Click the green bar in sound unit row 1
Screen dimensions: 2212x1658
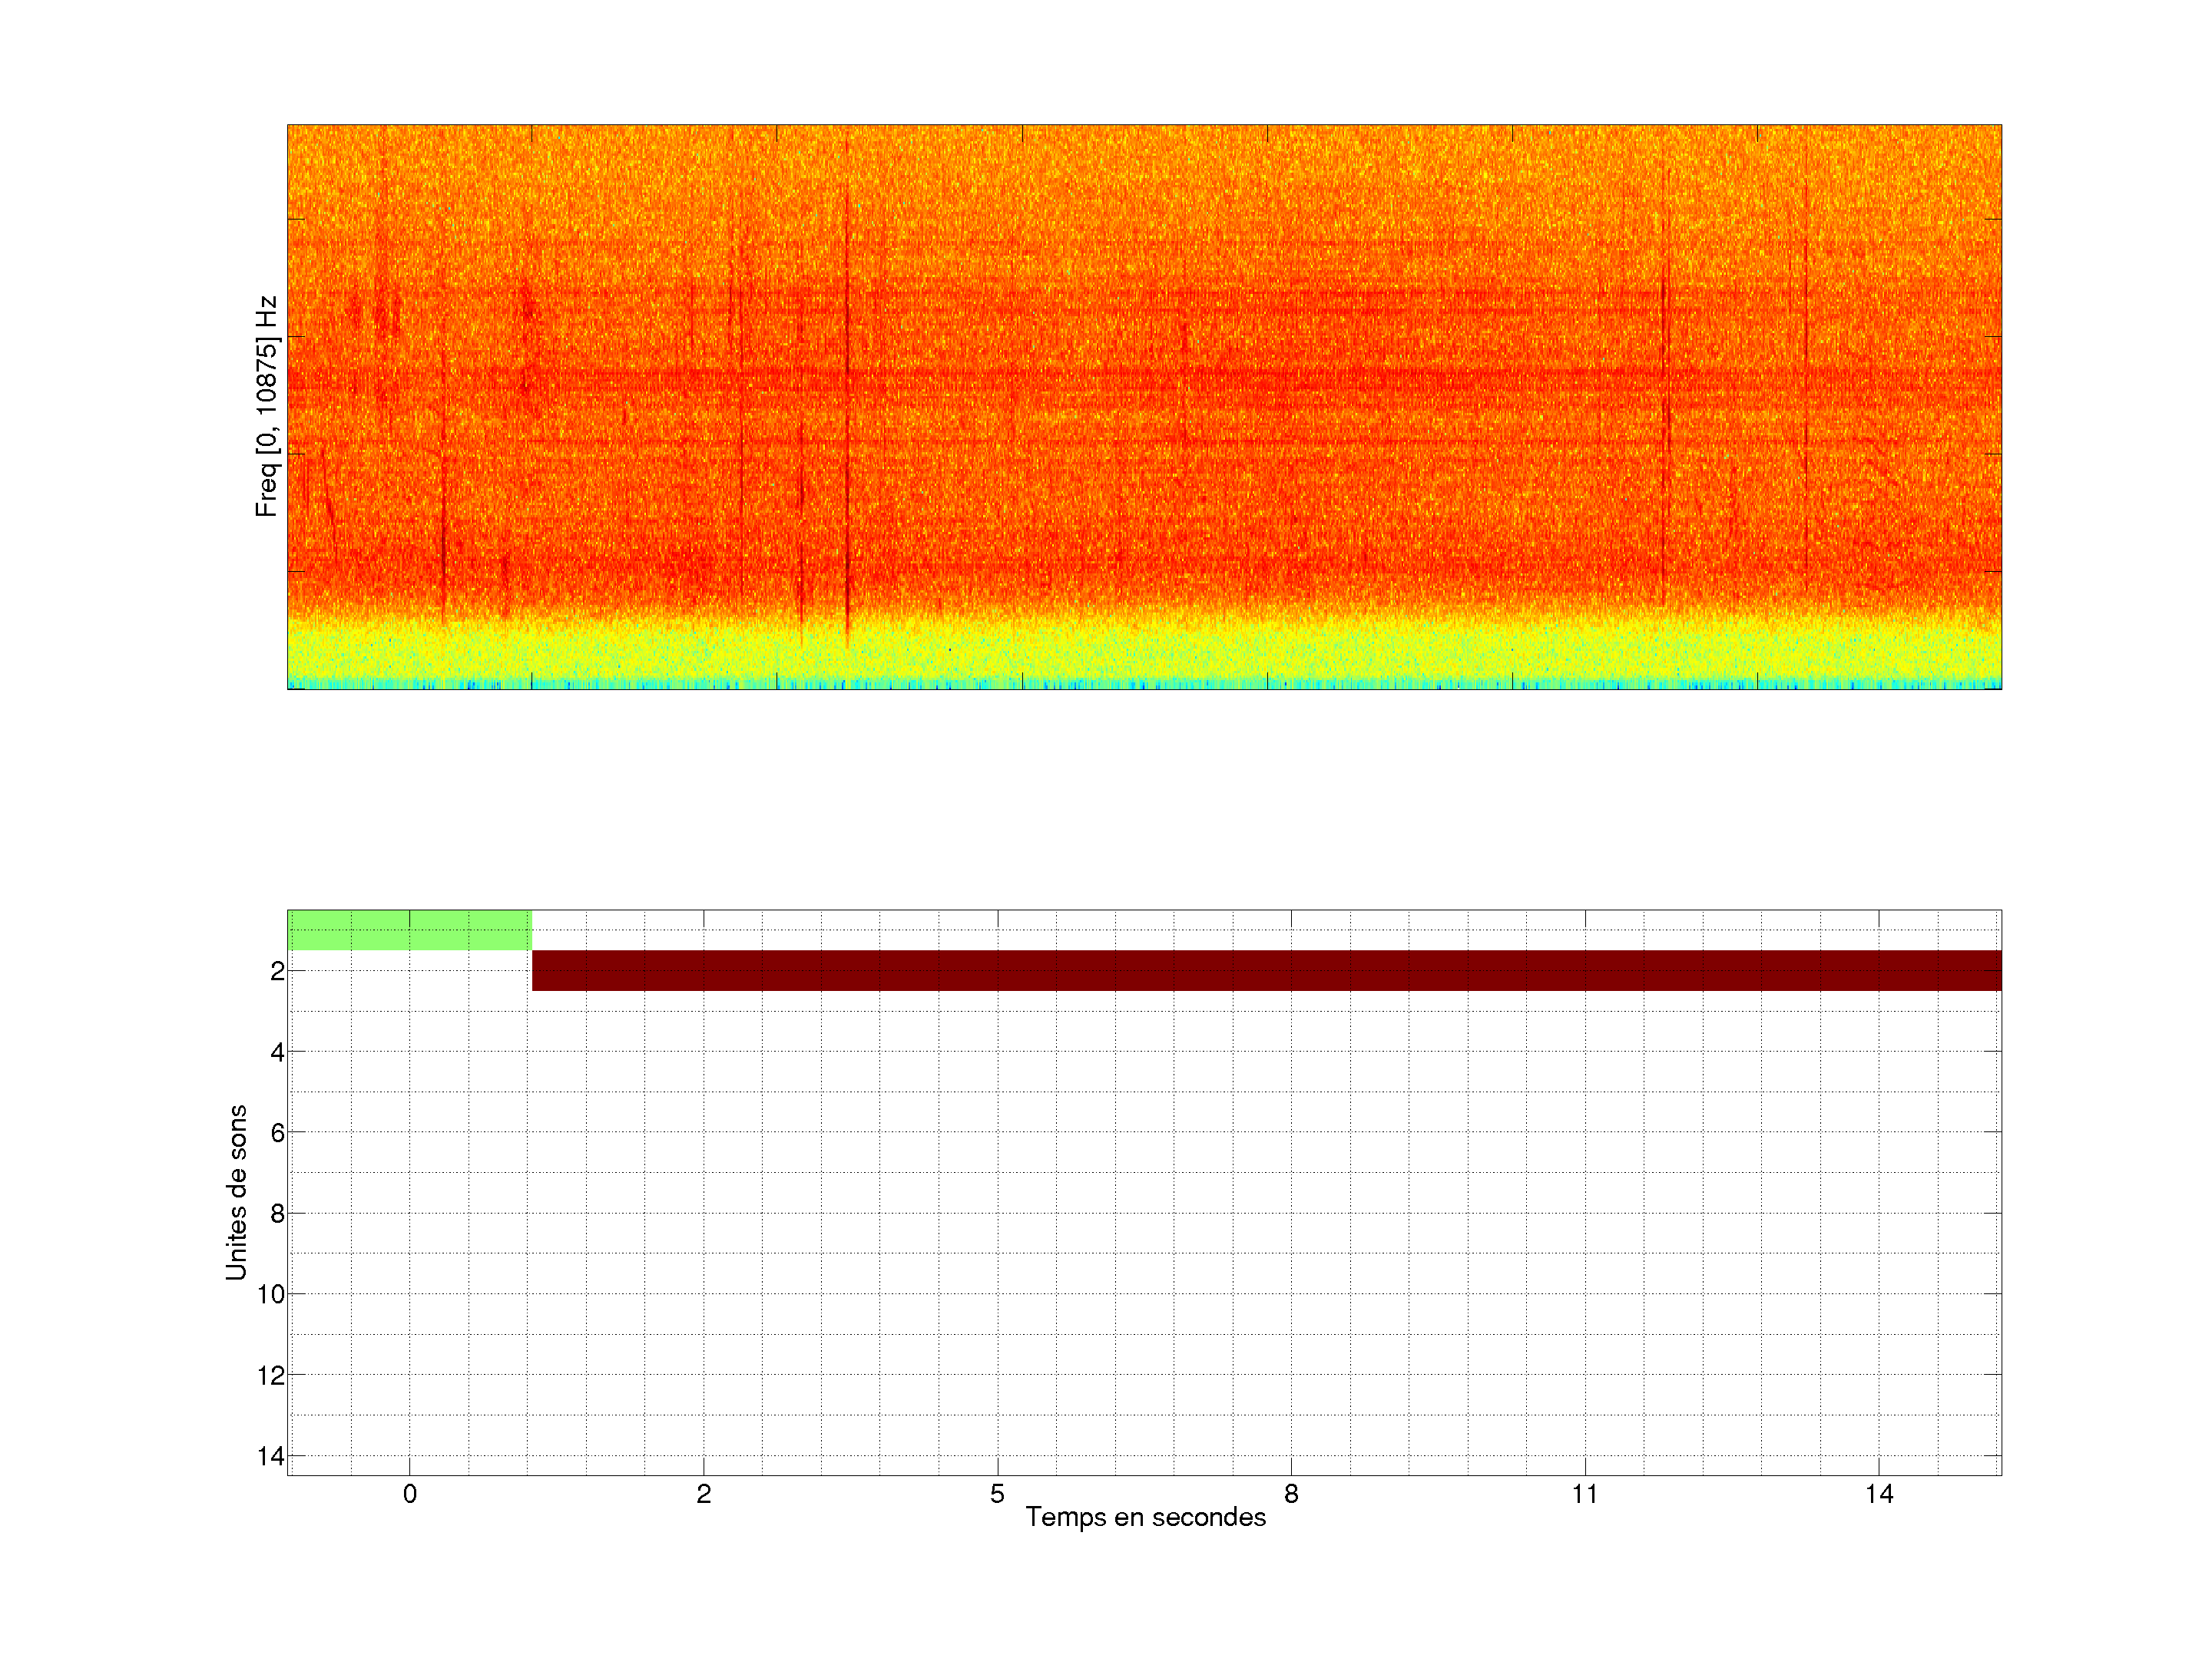pyautogui.click(x=409, y=930)
